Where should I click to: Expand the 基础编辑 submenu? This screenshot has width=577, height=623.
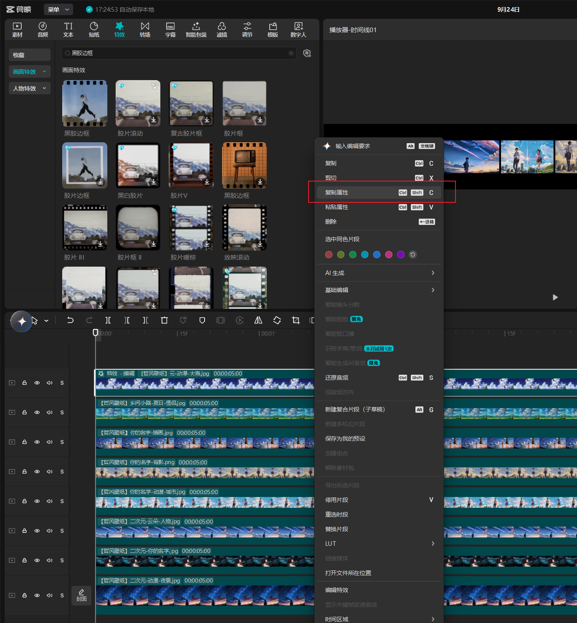click(379, 290)
